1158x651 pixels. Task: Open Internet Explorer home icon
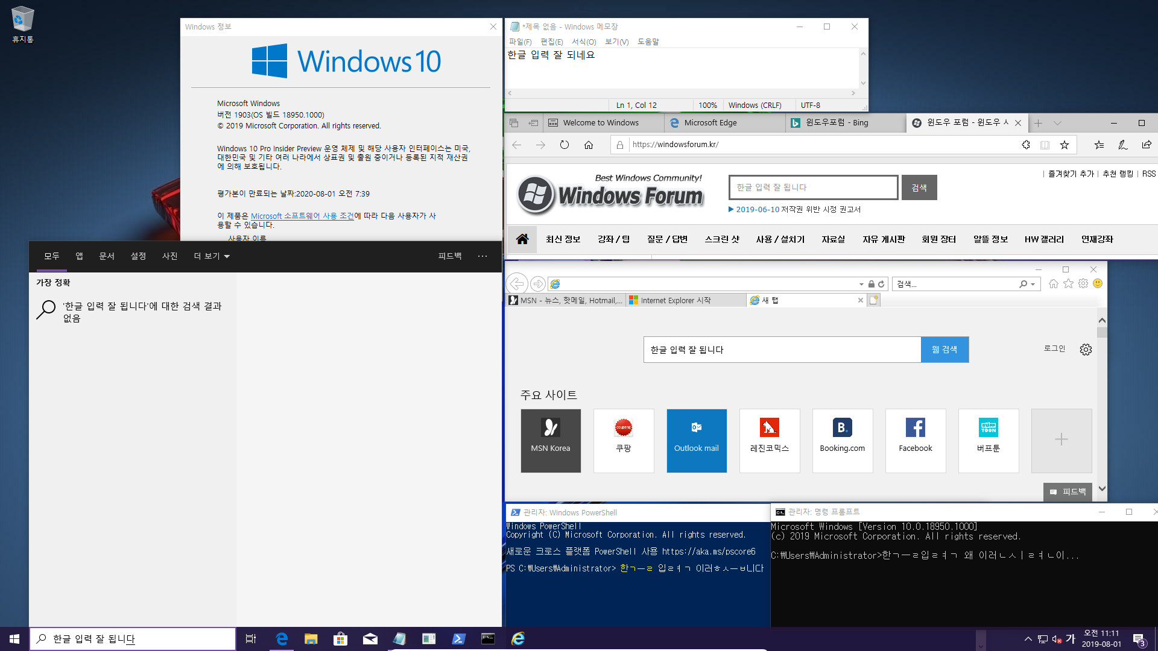tap(1054, 283)
